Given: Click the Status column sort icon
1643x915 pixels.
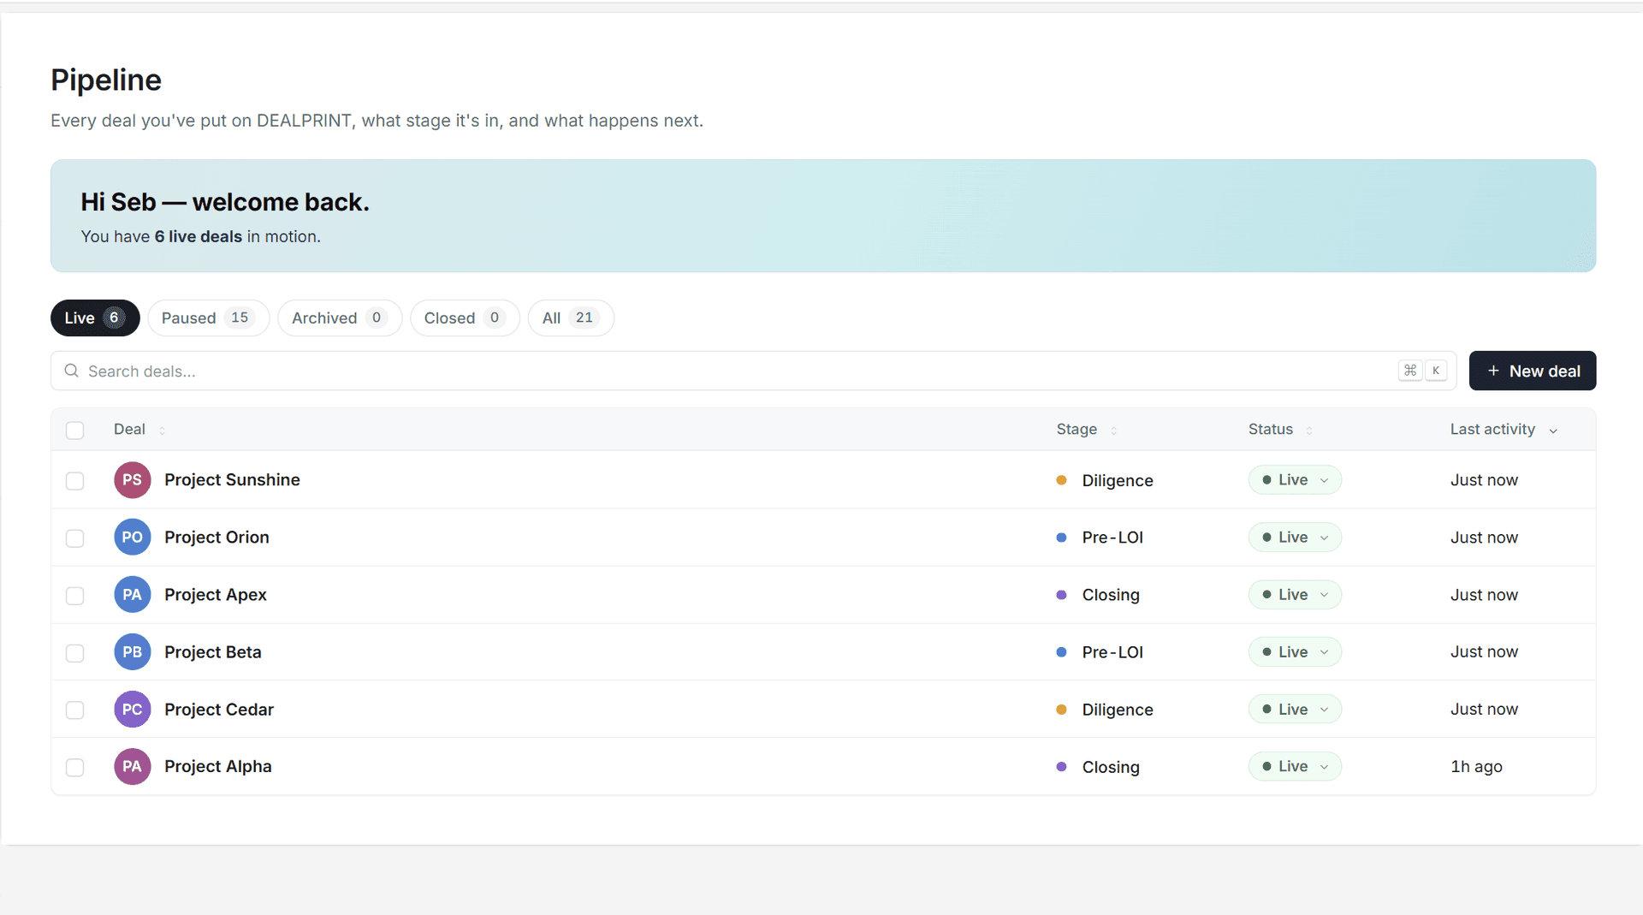Looking at the screenshot, I should coord(1309,430).
